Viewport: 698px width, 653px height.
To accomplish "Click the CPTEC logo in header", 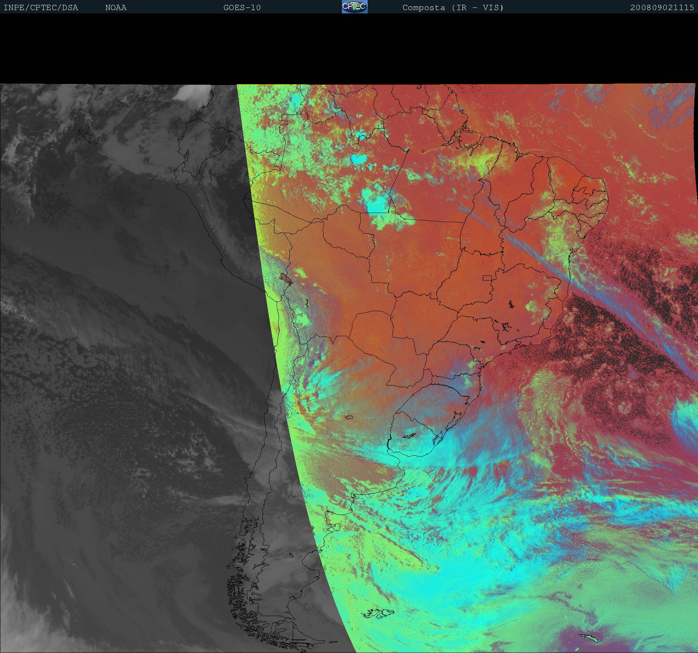I will pyautogui.click(x=355, y=7).
